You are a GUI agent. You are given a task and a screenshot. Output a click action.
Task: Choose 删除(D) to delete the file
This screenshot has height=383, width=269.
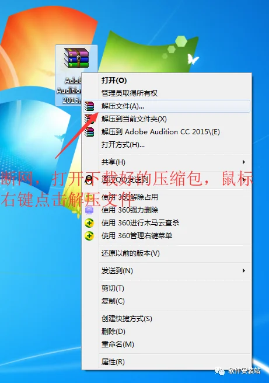pos(167,332)
